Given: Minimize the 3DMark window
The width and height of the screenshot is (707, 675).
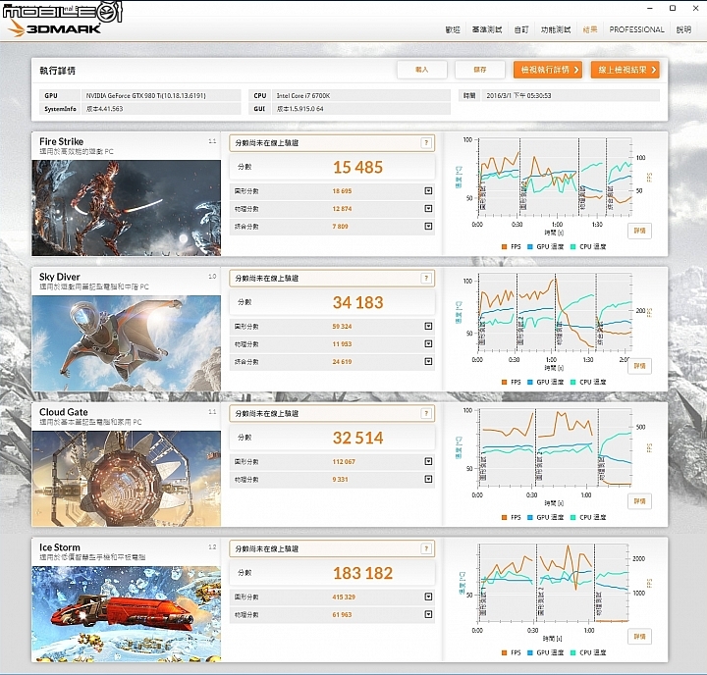Looking at the screenshot, I should (x=650, y=8).
